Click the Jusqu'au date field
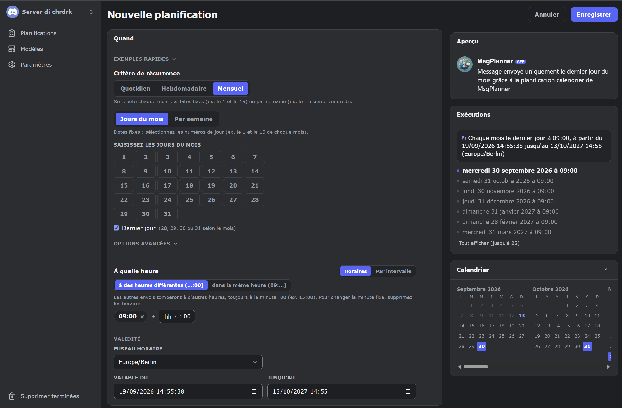This screenshot has height=408, width=622. (x=342, y=391)
